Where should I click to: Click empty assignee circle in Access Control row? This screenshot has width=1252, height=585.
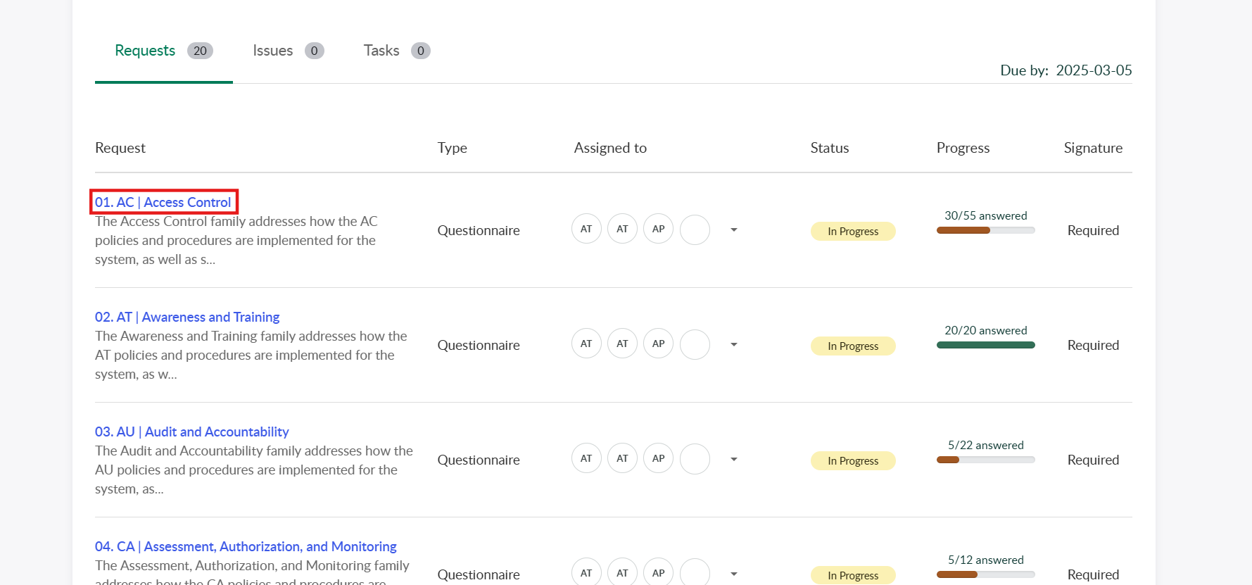695,229
